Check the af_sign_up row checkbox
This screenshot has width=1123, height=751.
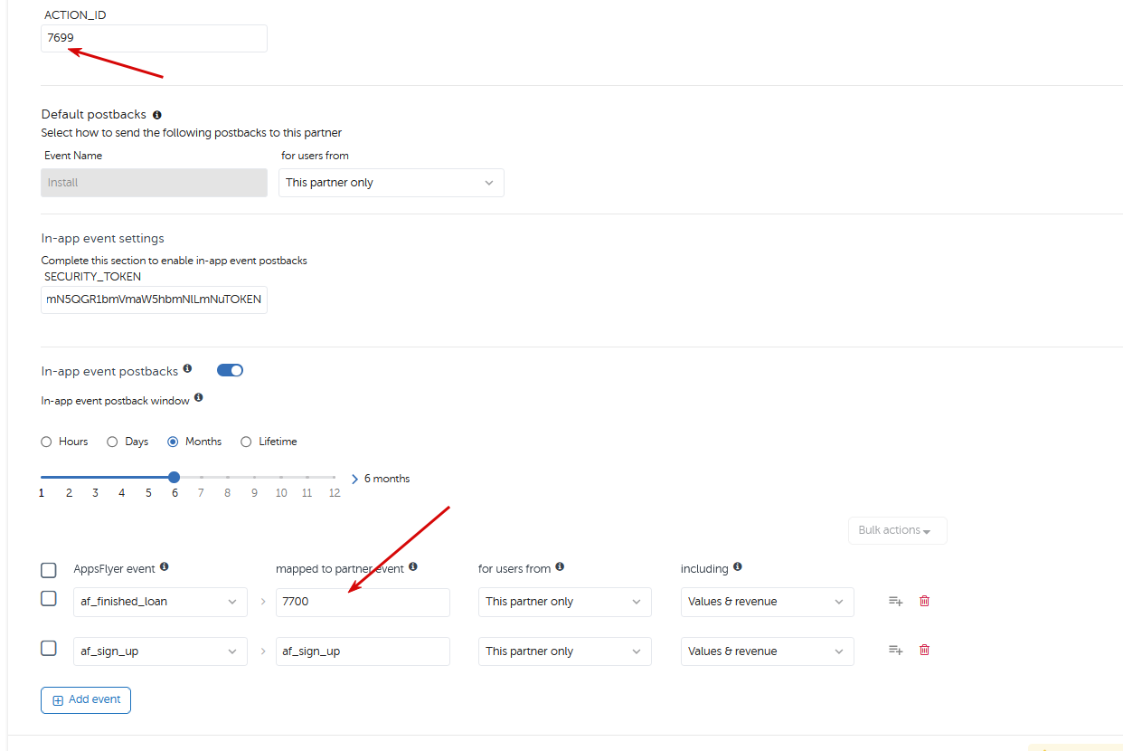49,648
